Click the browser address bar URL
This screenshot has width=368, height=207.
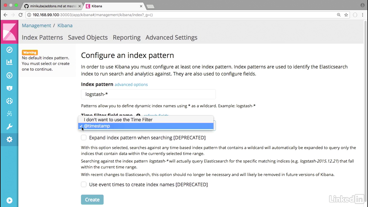(93, 15)
